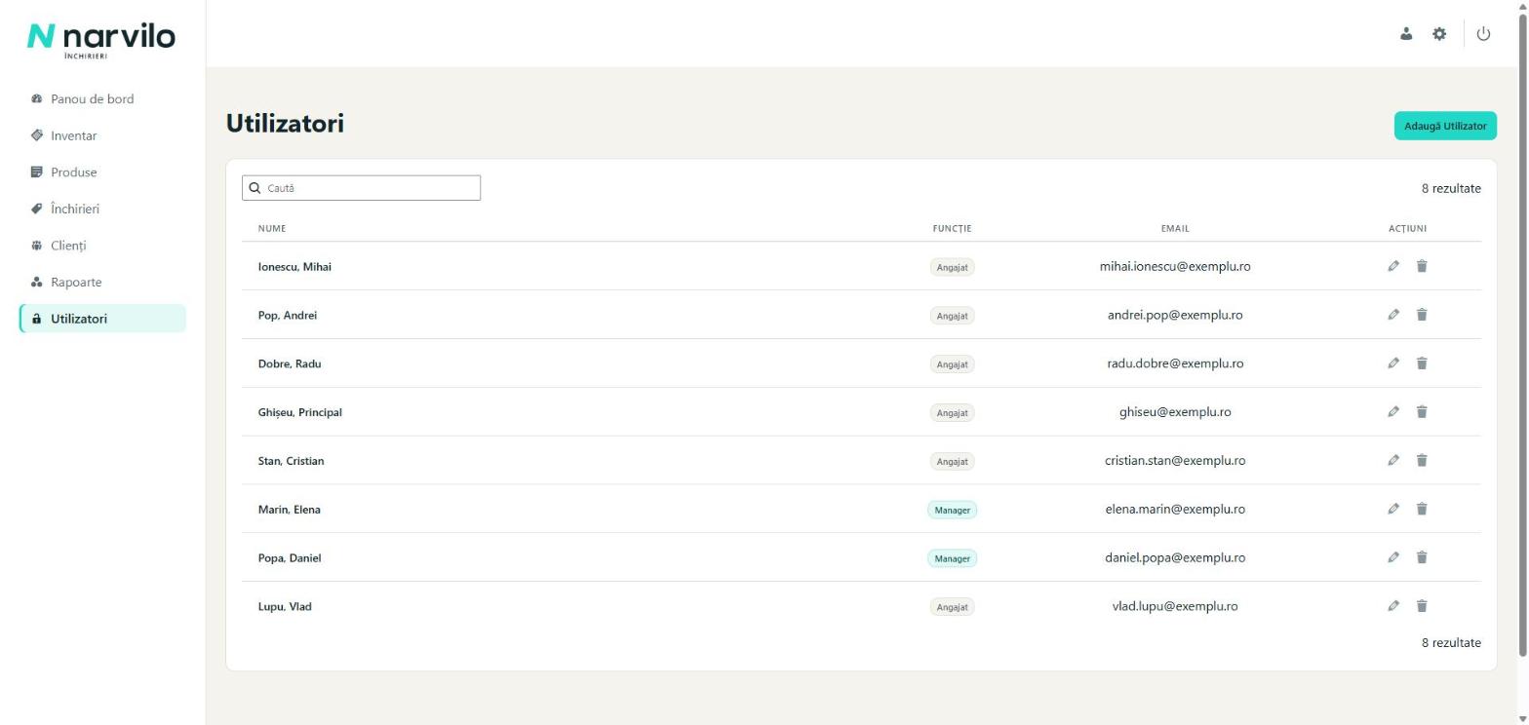Delete Popa, Daniel with trash icon
The width and height of the screenshot is (1529, 725).
pyautogui.click(x=1422, y=557)
